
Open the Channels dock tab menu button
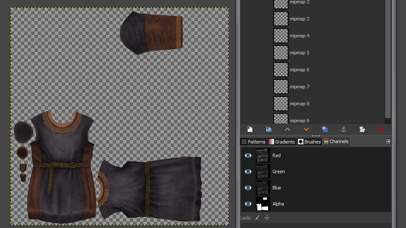pyautogui.click(x=388, y=141)
